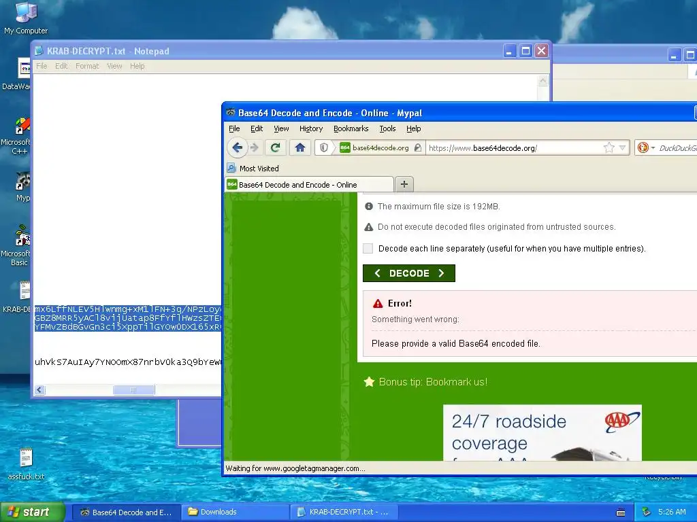Click the Notepad horizontal scrollbar thumb
This screenshot has height=522, width=697.
point(134,390)
